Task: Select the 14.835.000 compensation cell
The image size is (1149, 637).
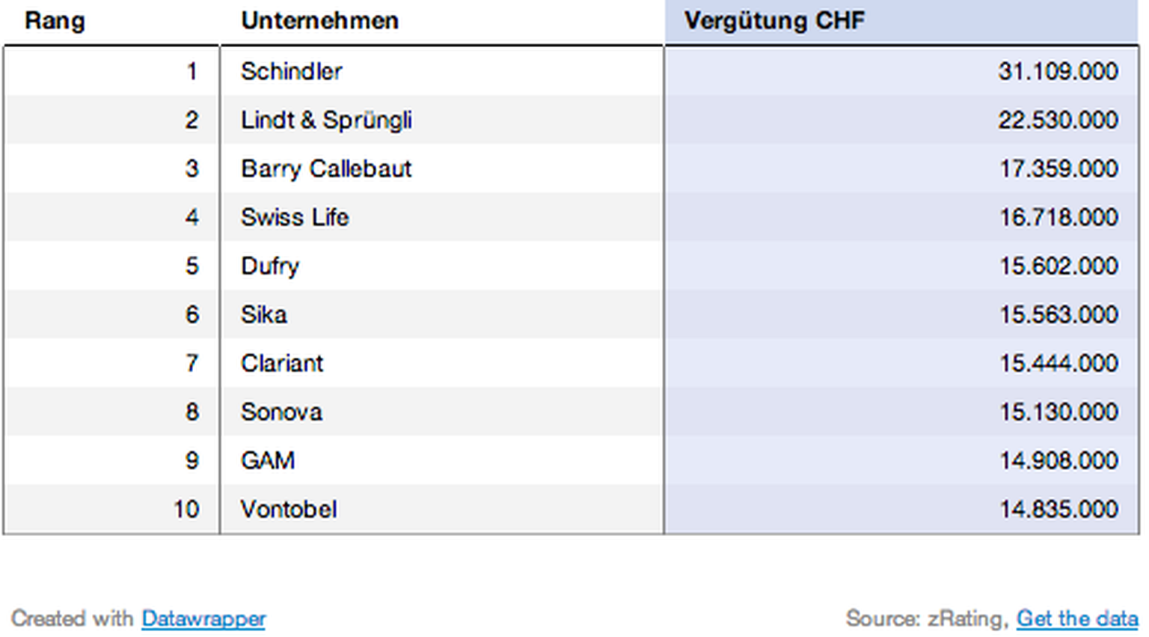Action: [1058, 509]
